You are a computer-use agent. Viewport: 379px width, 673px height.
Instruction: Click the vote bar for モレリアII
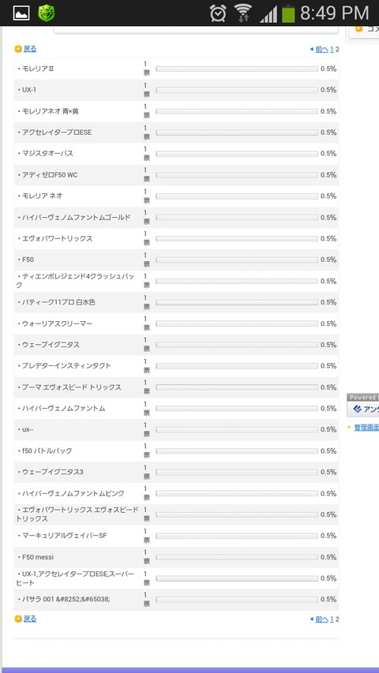pos(237,69)
